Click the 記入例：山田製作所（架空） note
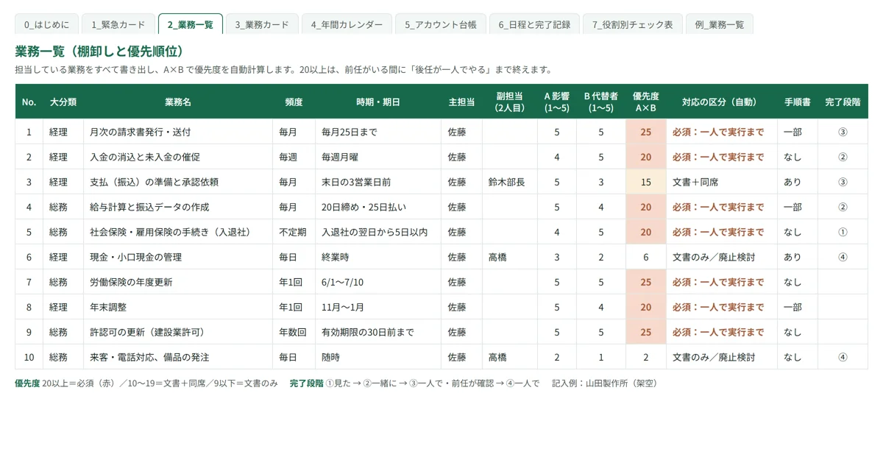Image resolution: width=883 pixels, height=471 pixels. coord(605,383)
